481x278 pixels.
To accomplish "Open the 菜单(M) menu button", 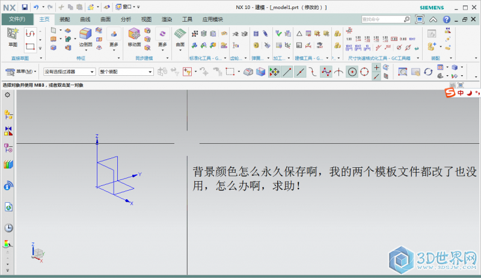I will tap(21, 72).
